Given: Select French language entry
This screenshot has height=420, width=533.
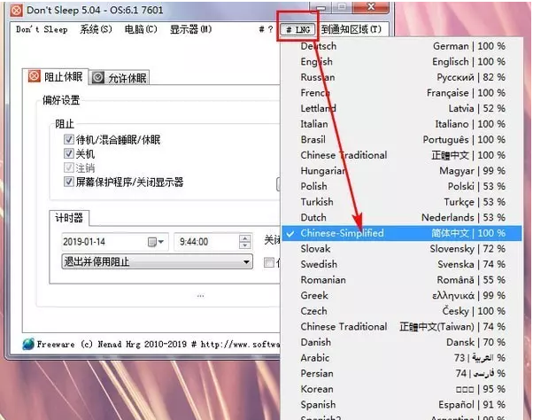Looking at the screenshot, I should tap(402, 93).
